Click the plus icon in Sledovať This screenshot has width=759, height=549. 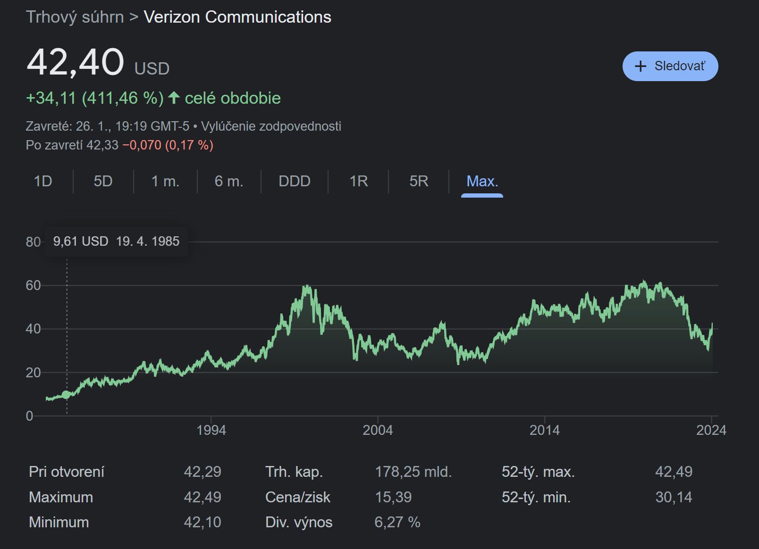click(640, 66)
